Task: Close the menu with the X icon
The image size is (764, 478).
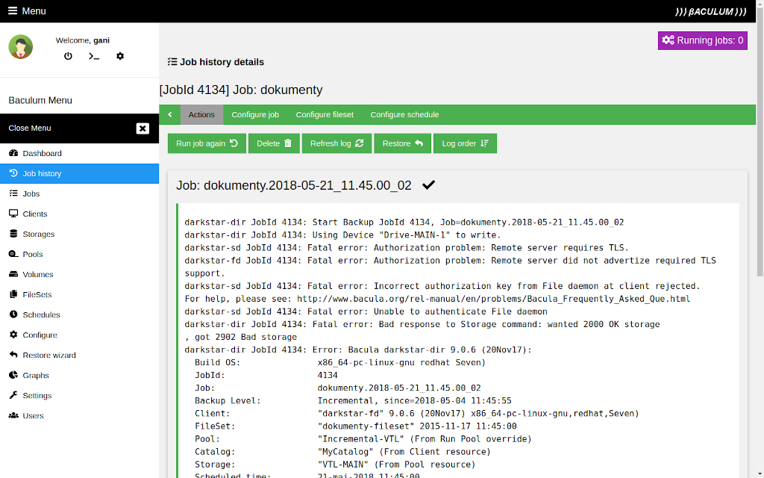Action: click(x=143, y=128)
